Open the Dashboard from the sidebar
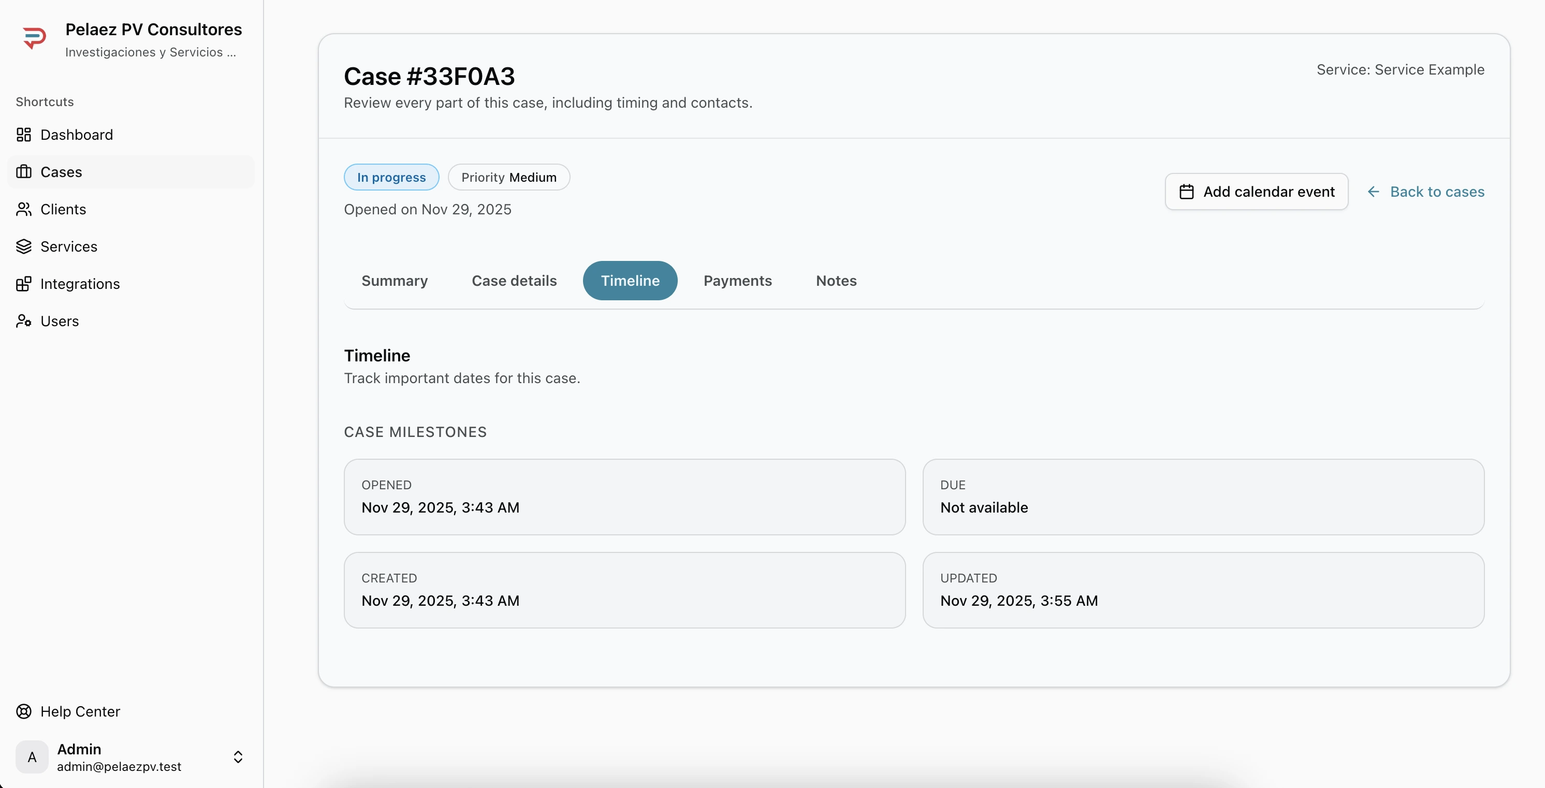This screenshot has width=1545, height=788. click(x=76, y=134)
